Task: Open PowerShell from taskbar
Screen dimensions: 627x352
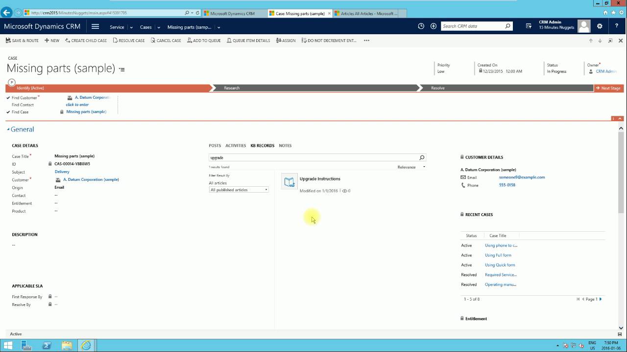Action: [x=48, y=345]
